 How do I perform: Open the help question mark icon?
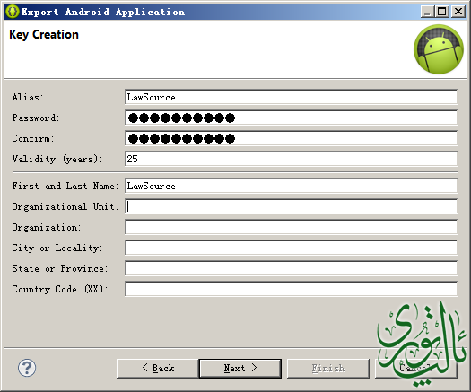[27, 368]
